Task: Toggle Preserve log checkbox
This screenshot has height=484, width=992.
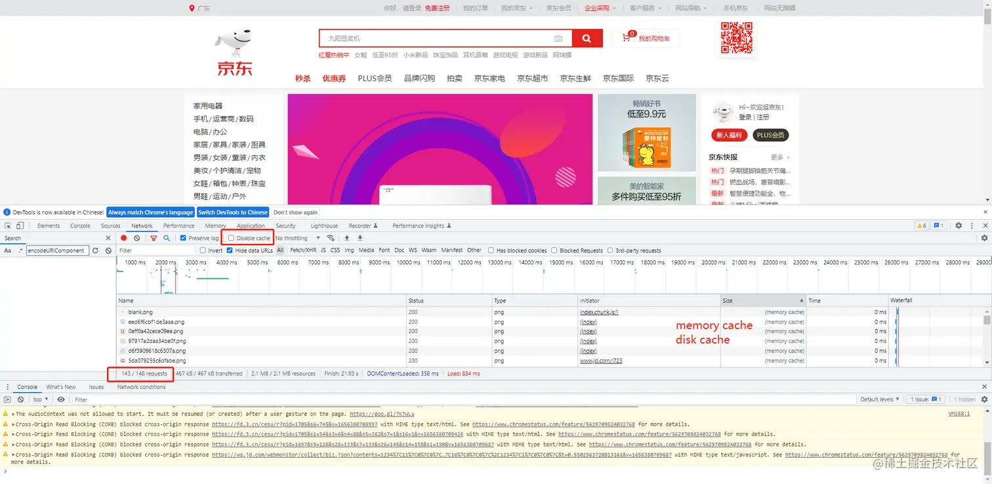Action: pyautogui.click(x=183, y=238)
